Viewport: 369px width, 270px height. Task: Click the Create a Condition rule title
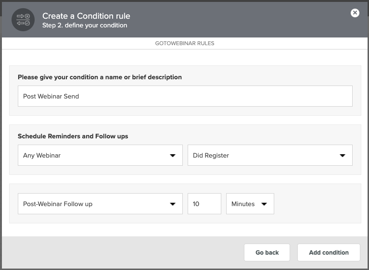point(86,16)
